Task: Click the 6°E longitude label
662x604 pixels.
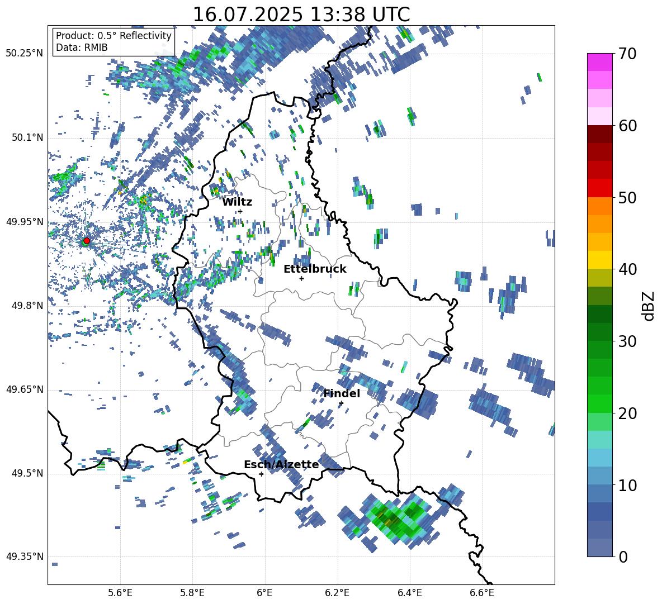Action: click(264, 593)
